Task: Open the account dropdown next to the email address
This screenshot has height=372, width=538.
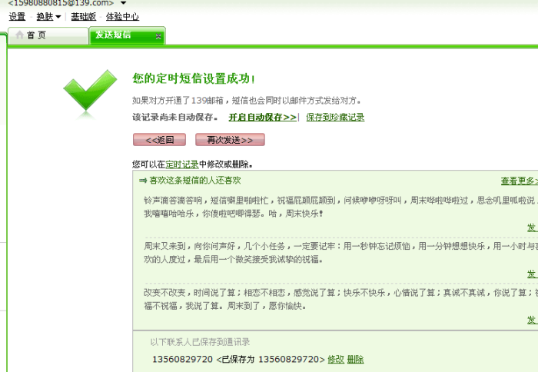Action: pos(123,3)
